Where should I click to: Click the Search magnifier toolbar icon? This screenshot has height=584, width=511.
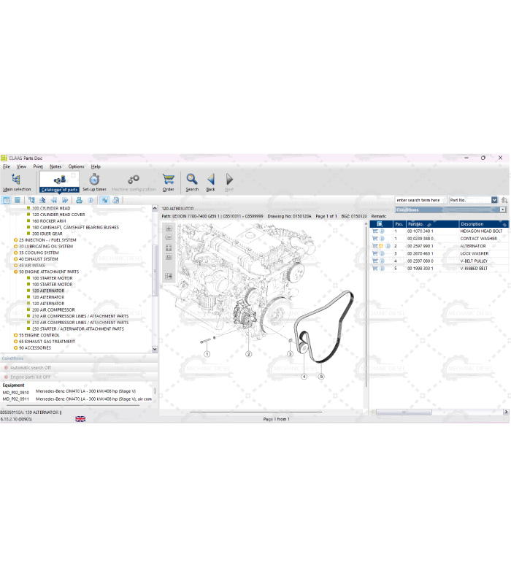[x=192, y=180]
